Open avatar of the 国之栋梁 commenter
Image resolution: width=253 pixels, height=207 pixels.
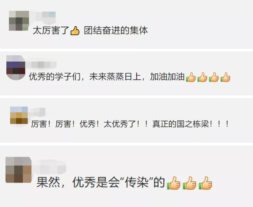19,115
